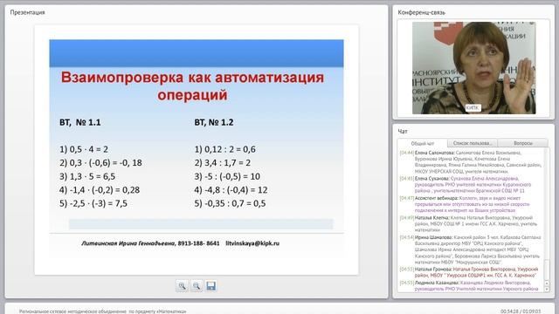Viewport: 559px width, 314px height.
Task: Click the 'ВТ, № 1.2' heading
Action: pos(213,122)
